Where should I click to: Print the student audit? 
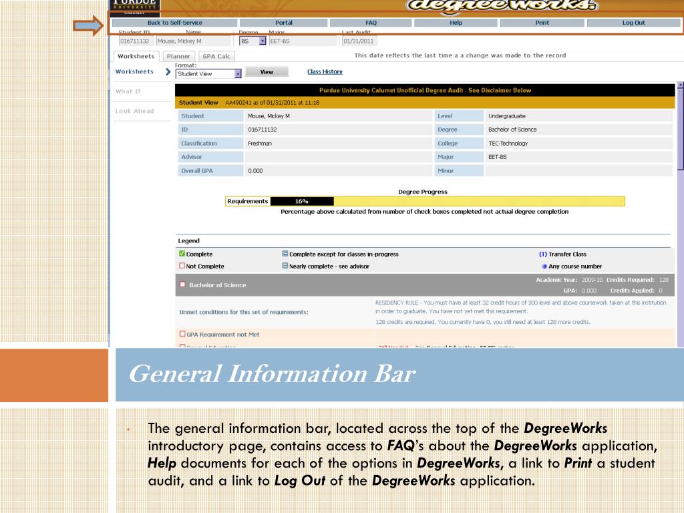pos(542,23)
